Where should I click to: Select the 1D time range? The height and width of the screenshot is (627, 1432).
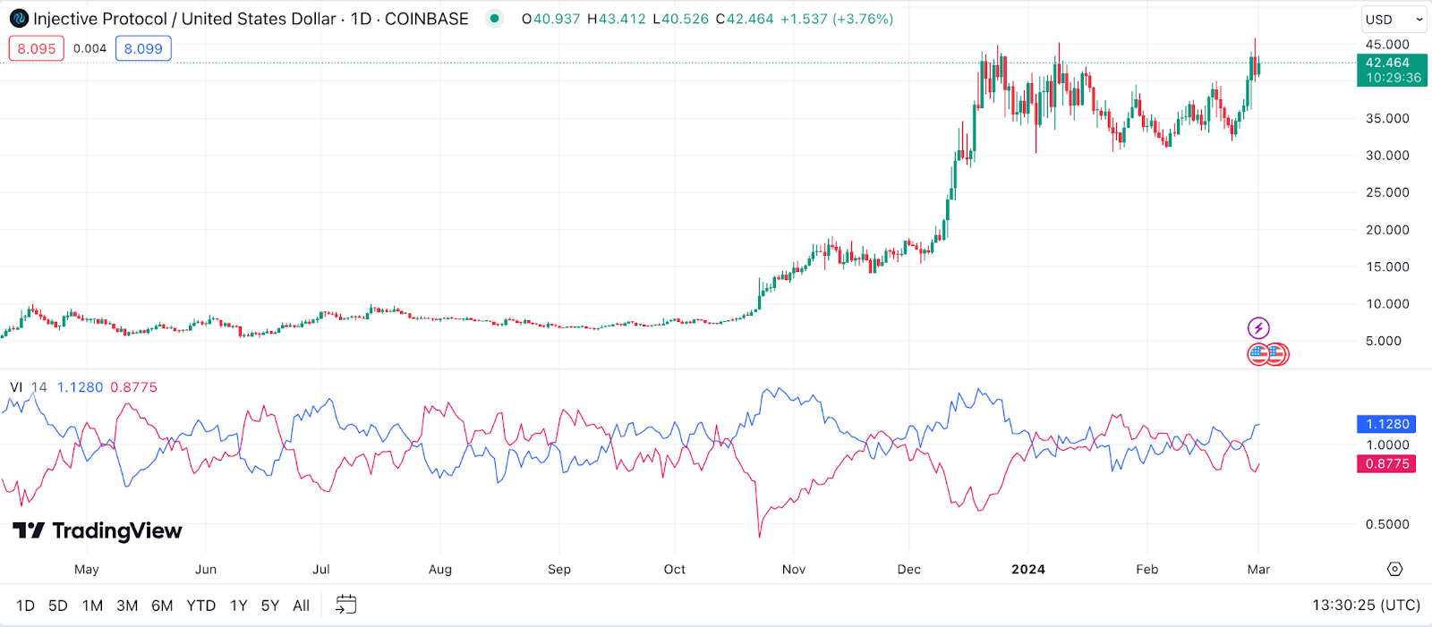25,606
